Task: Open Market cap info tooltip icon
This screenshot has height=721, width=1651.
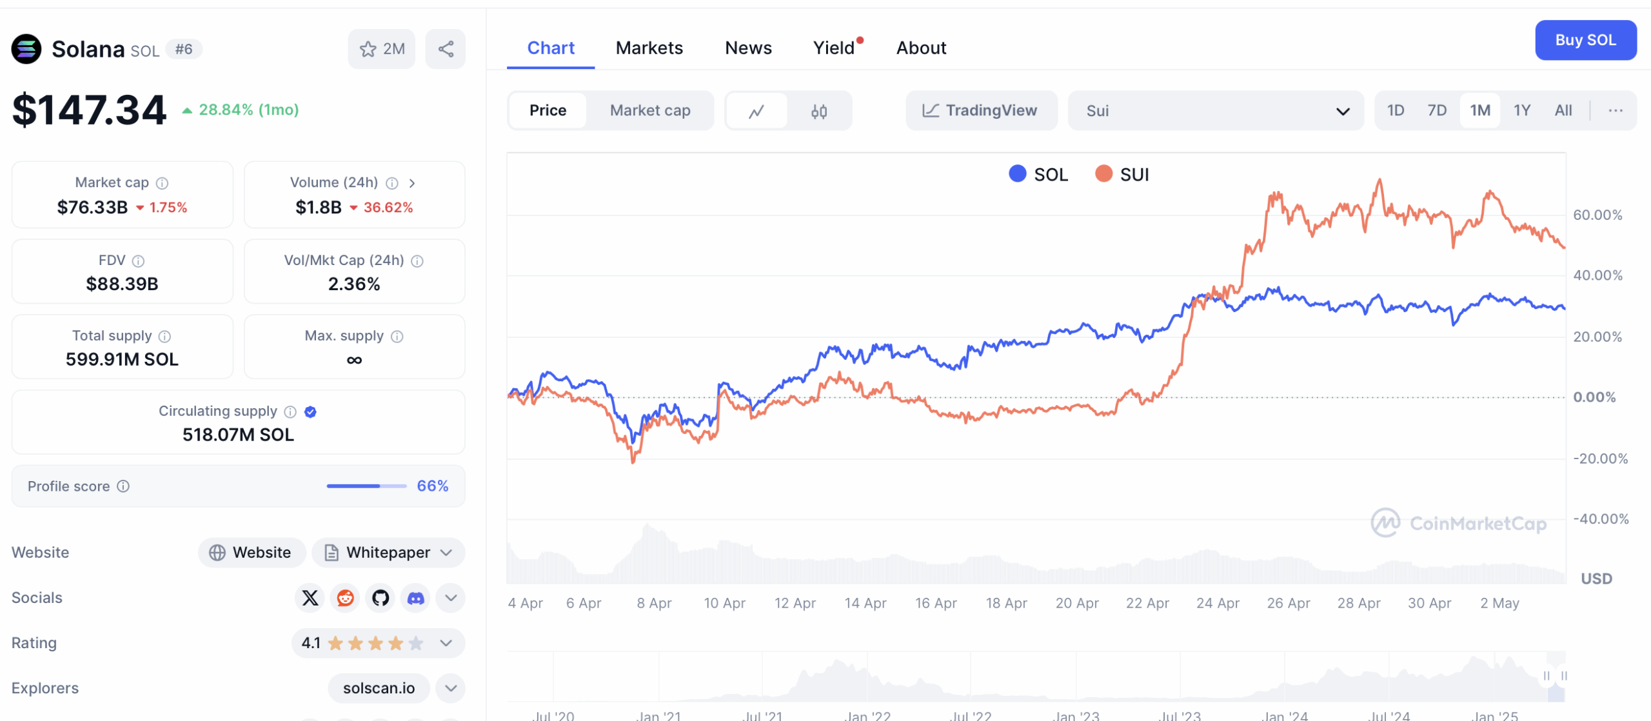Action: click(163, 183)
